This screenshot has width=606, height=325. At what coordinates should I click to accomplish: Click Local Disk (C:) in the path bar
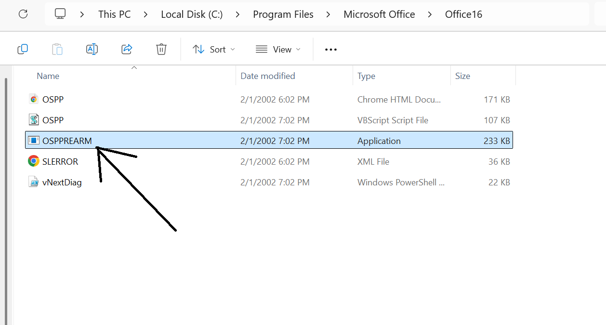(191, 14)
